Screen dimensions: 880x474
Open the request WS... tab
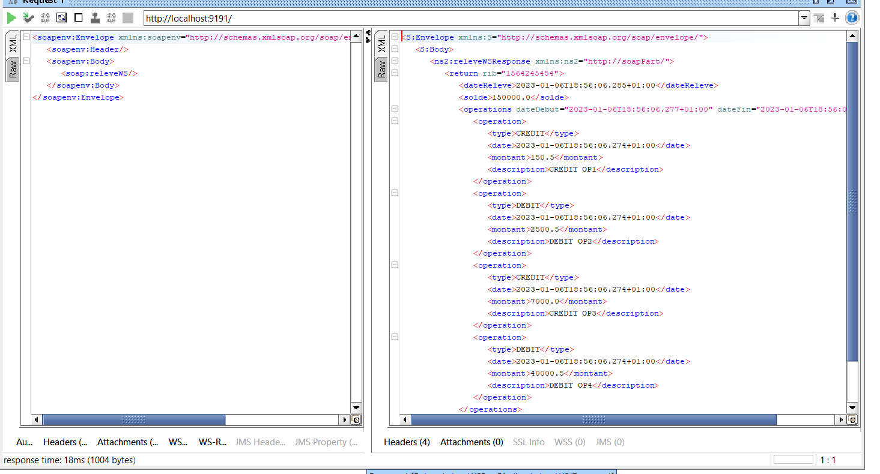pos(178,442)
